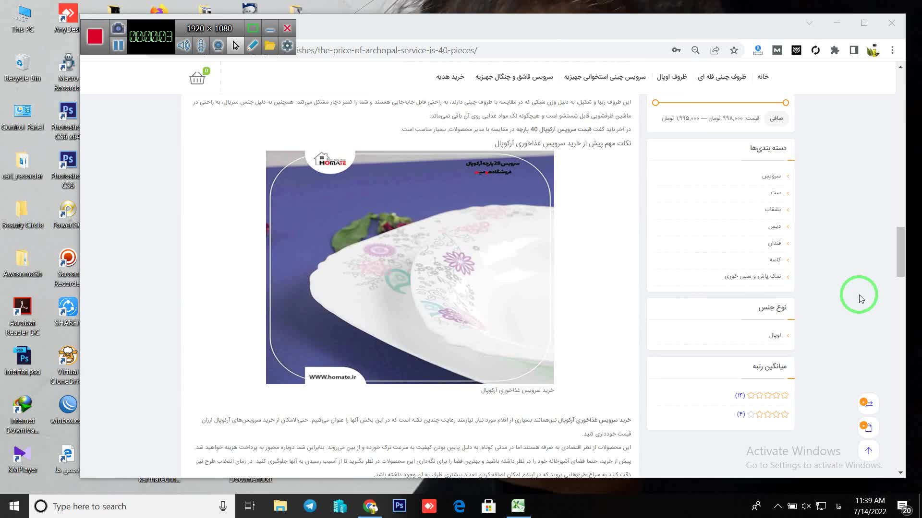Open the ظروف اوپال menu item

[671, 77]
